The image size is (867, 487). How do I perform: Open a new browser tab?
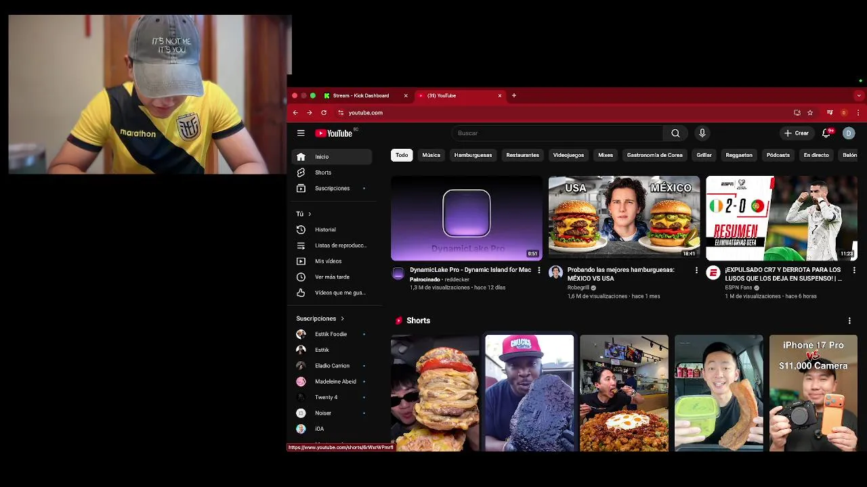[514, 95]
